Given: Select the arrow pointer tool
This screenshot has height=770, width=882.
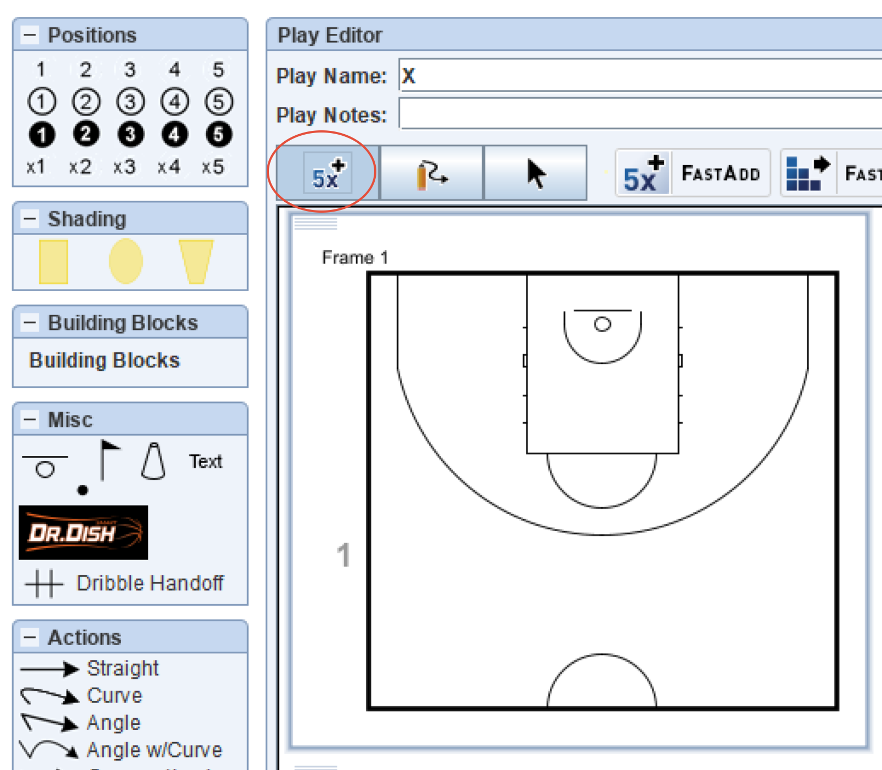Looking at the screenshot, I should (x=536, y=173).
